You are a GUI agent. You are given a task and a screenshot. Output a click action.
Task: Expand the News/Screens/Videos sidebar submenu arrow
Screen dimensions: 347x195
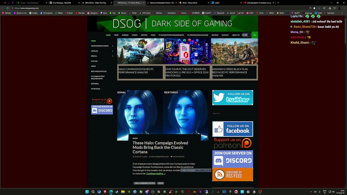pos(113,46)
